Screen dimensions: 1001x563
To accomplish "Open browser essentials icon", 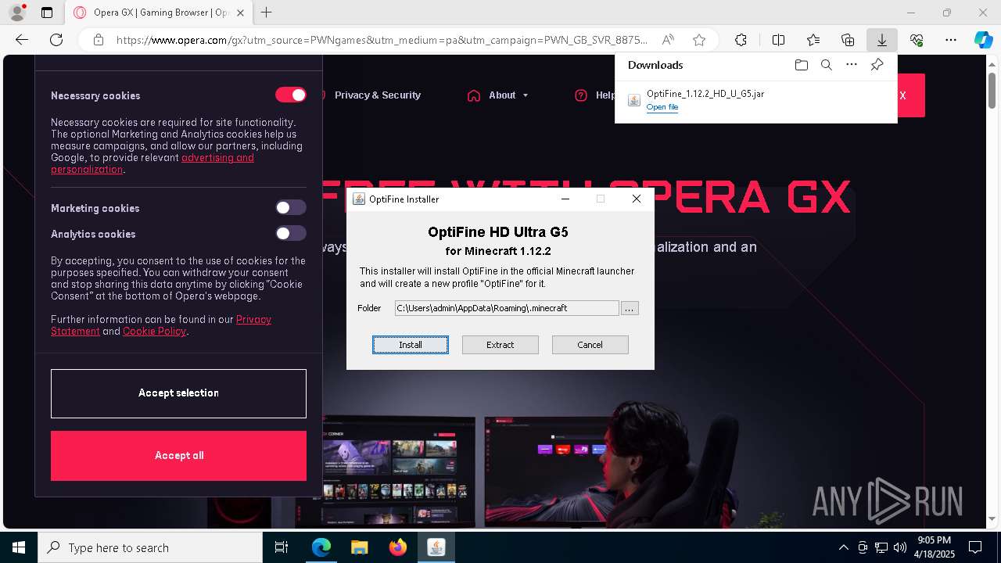I will (x=917, y=40).
